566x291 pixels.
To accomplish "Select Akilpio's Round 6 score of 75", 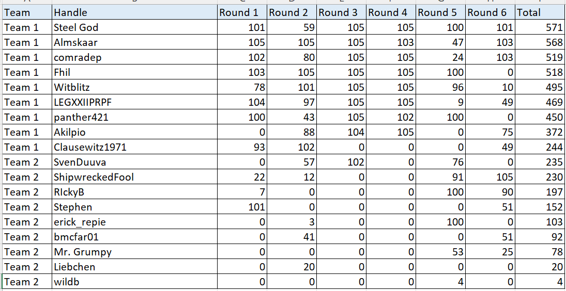I will (x=490, y=132).
